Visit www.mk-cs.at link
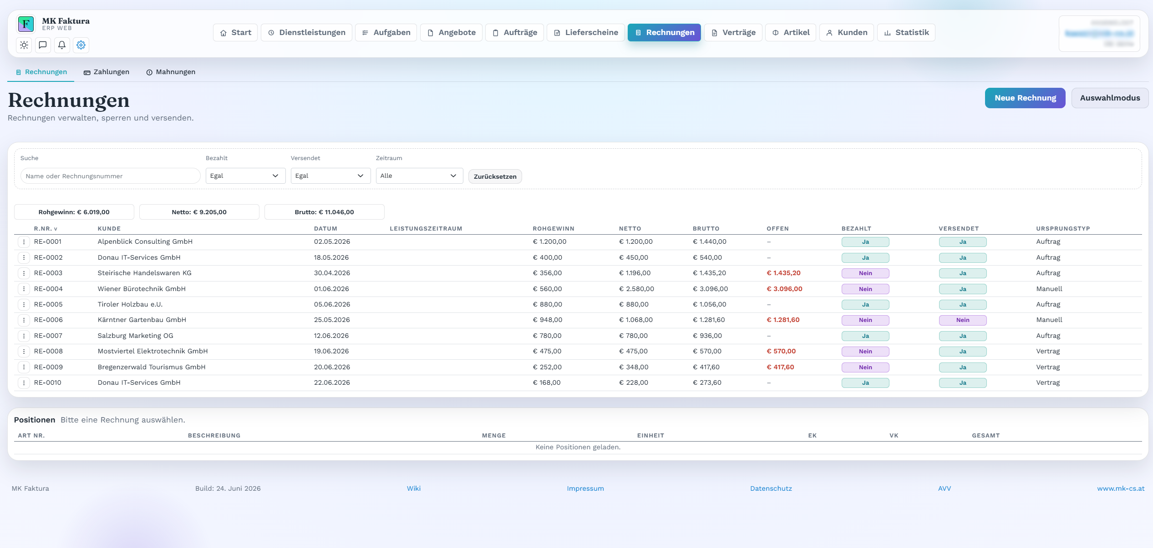 tap(1121, 488)
